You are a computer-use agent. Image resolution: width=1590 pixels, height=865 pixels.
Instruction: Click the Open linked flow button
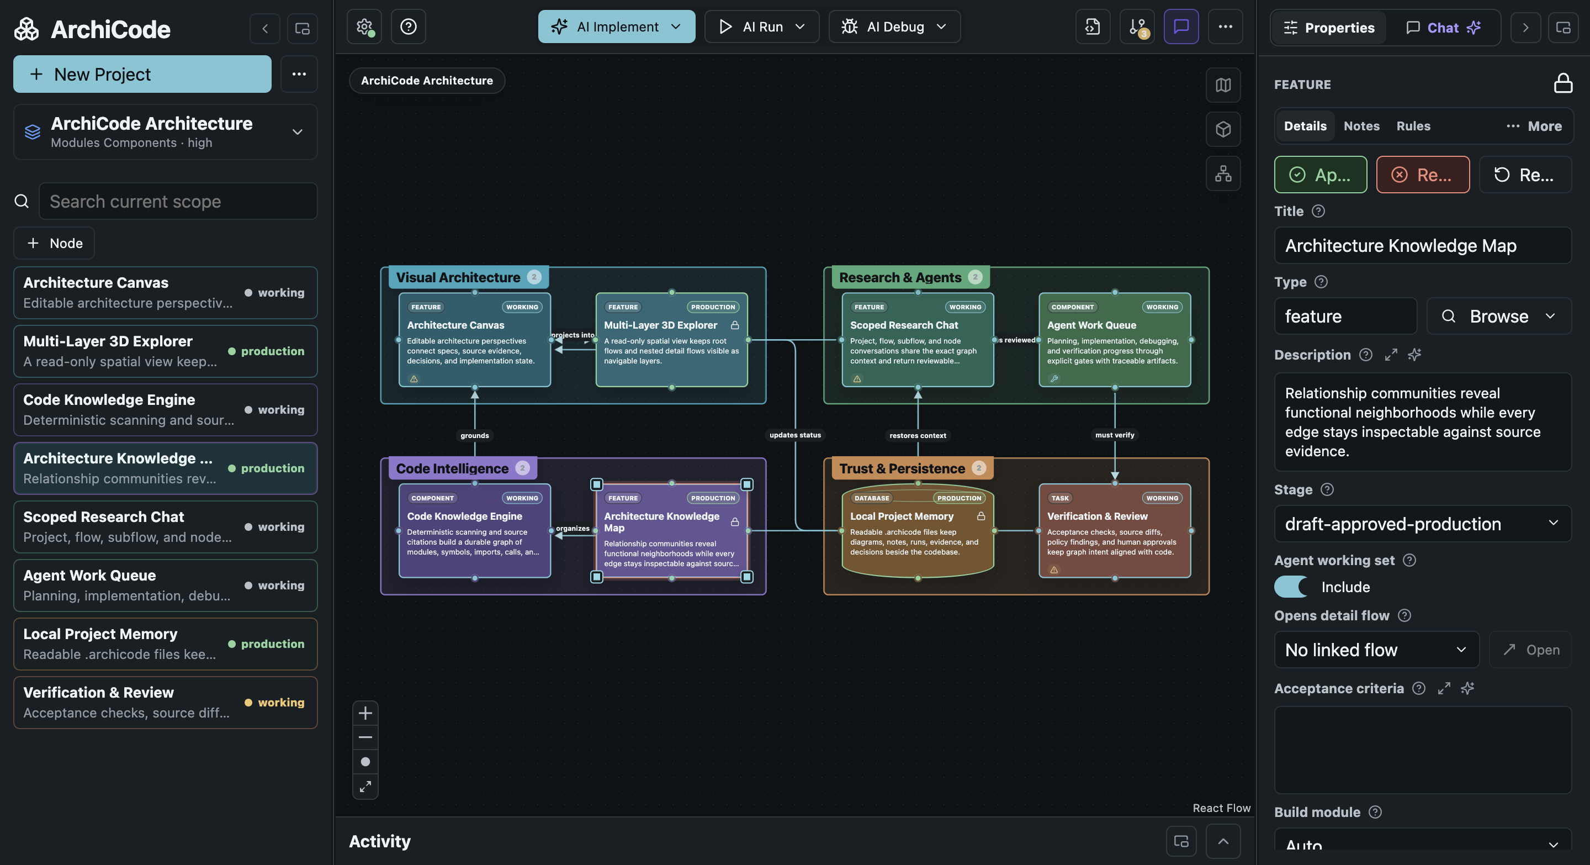coord(1530,650)
